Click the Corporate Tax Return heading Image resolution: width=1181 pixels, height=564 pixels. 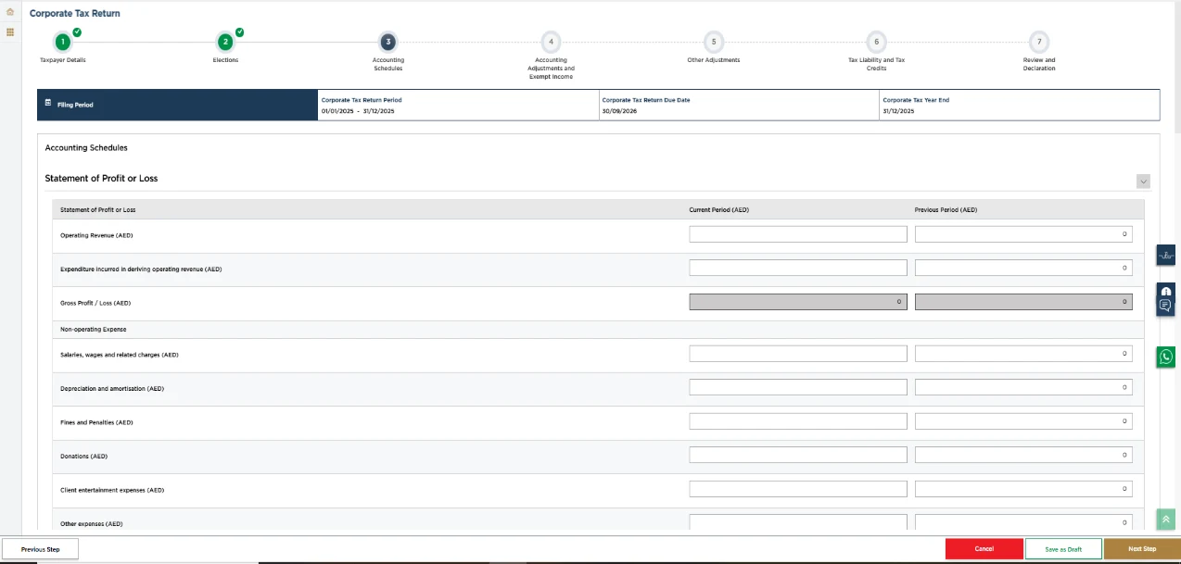point(75,14)
